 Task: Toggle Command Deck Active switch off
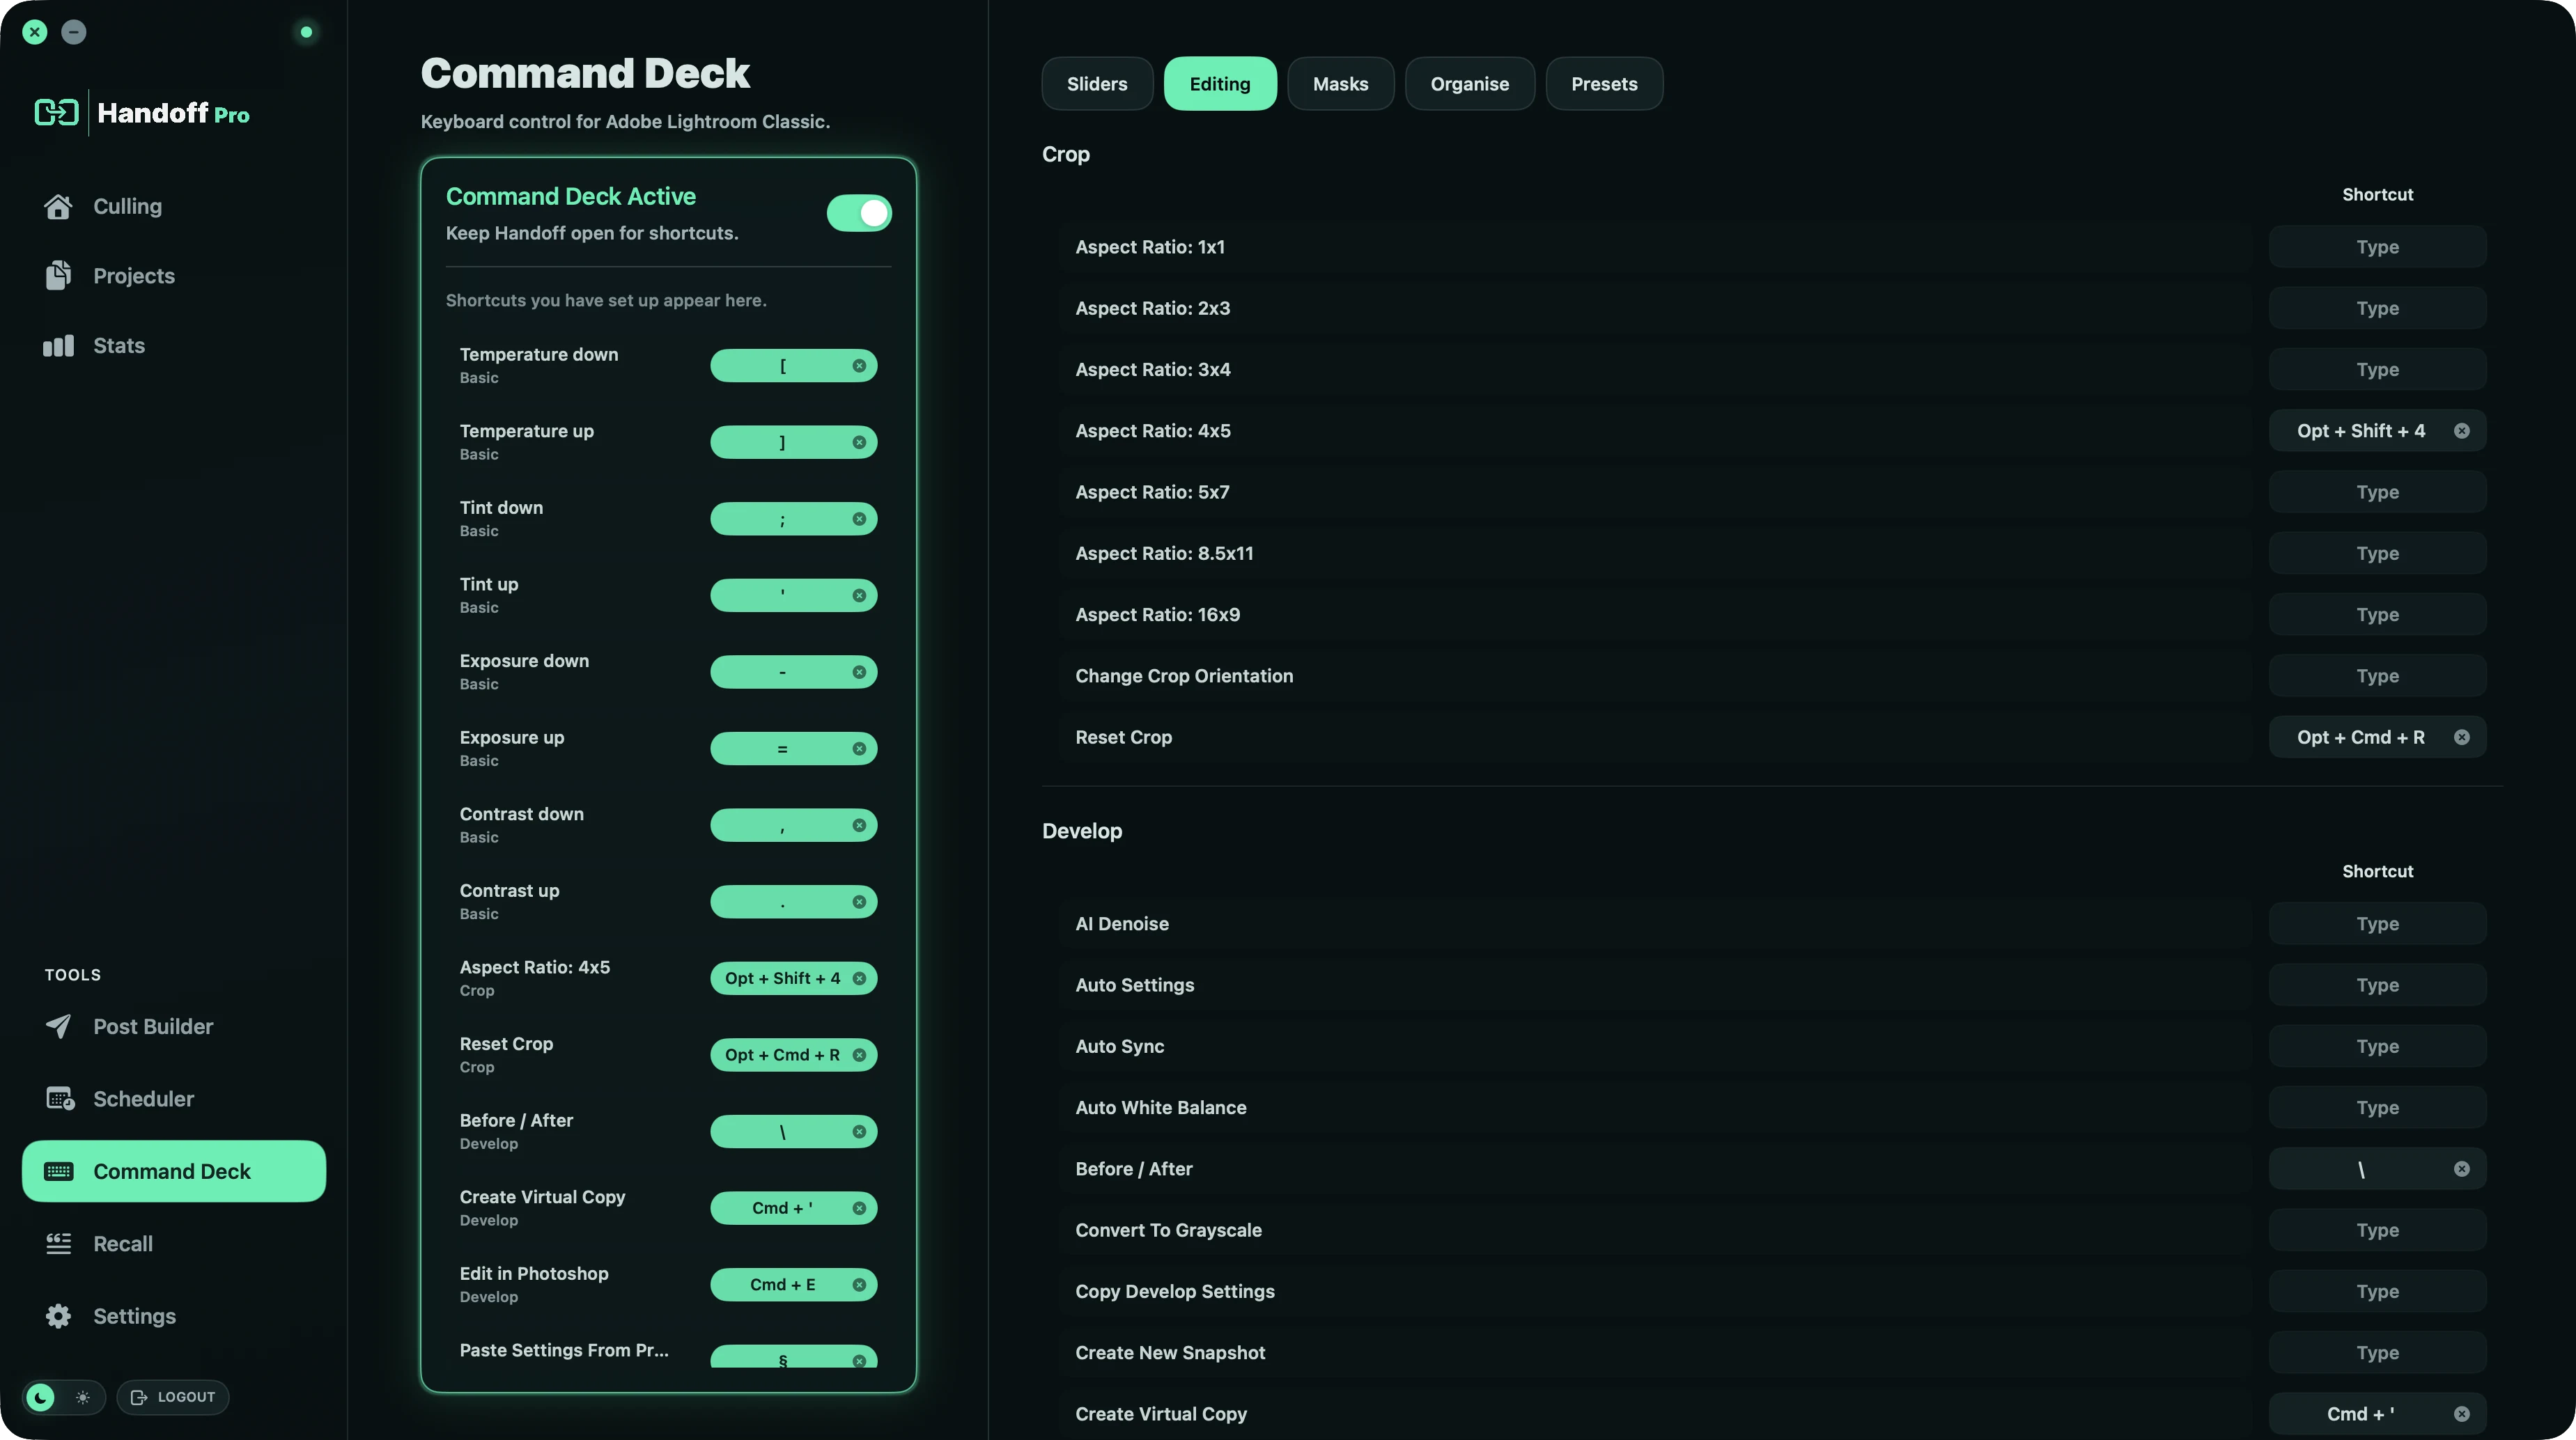pos(859,213)
